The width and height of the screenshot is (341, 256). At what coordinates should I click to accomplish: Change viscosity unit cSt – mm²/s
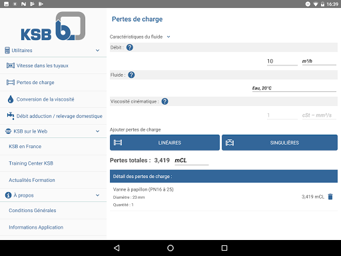(319, 115)
